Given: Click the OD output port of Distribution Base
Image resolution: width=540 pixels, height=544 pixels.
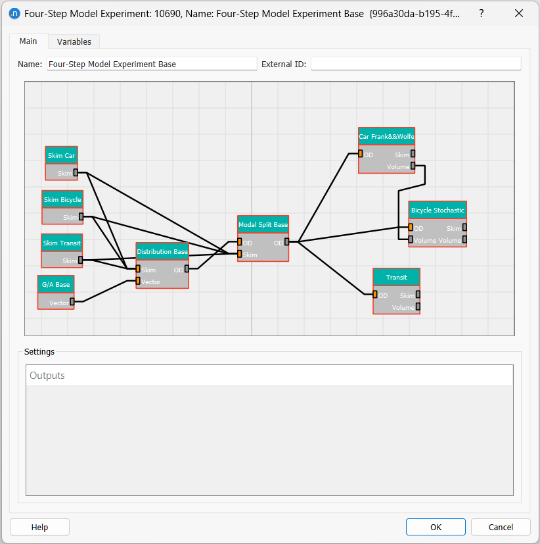Looking at the screenshot, I should click(187, 270).
